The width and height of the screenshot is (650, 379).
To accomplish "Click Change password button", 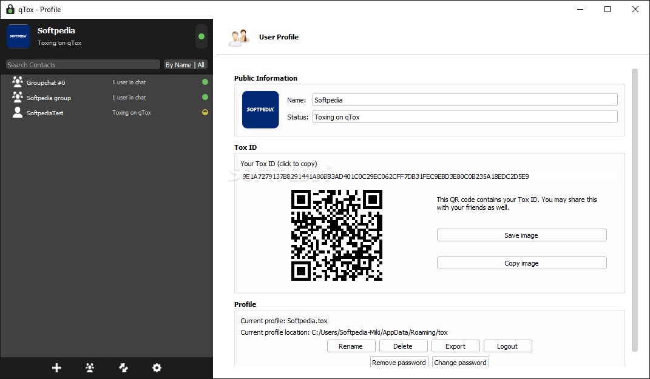I will click(x=460, y=362).
